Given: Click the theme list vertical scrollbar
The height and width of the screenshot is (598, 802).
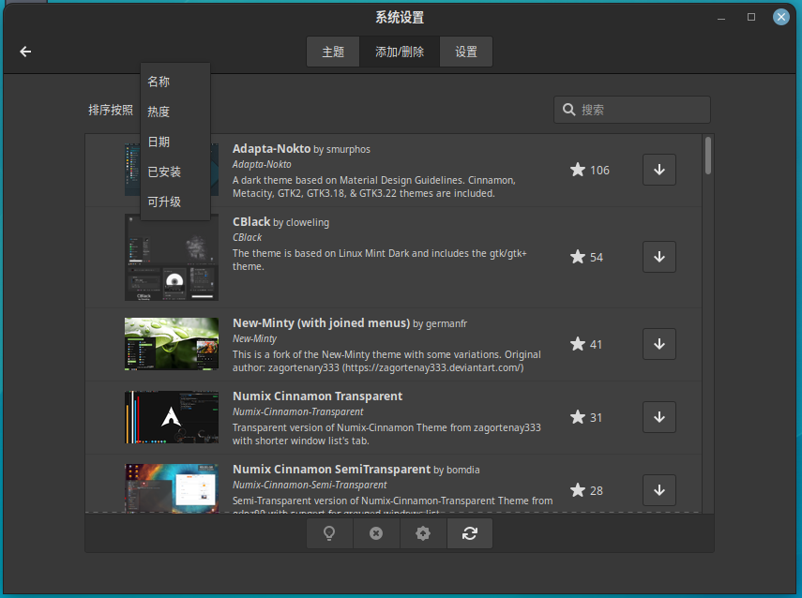Looking at the screenshot, I should coord(708,156).
